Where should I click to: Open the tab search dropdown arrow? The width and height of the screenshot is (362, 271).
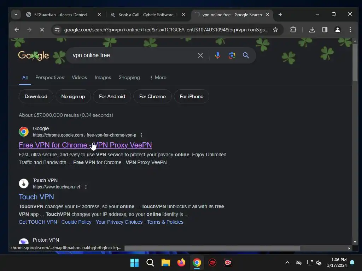tap(16, 15)
